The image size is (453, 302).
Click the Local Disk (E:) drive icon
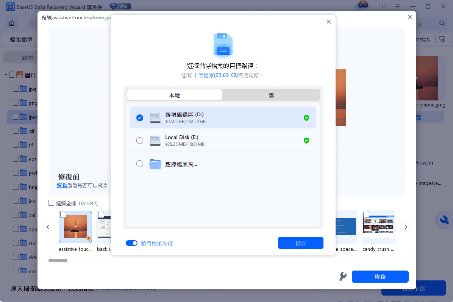(155, 141)
